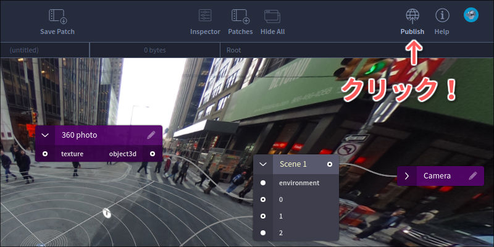Click the Root breadcrumb

234,50
